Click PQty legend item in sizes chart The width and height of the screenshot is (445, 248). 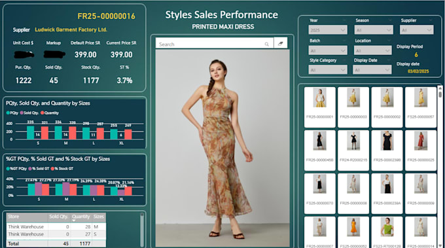pyautogui.click(x=12, y=113)
